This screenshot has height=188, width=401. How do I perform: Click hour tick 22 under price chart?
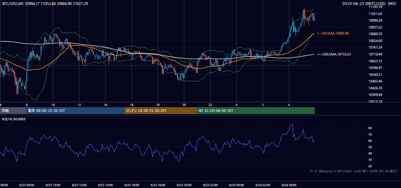[210, 105]
